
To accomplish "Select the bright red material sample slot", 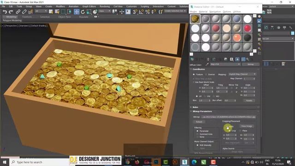I will 247,28.
